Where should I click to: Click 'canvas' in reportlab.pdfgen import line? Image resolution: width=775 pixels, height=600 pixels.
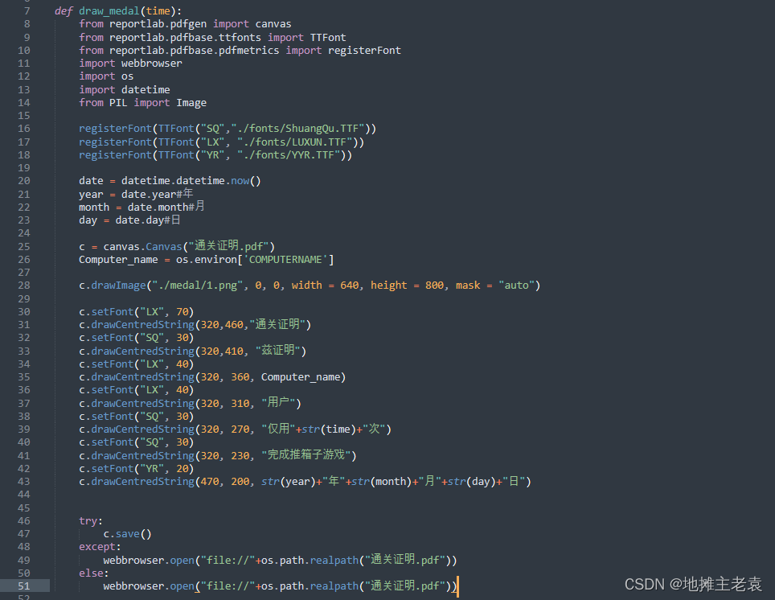(x=273, y=24)
